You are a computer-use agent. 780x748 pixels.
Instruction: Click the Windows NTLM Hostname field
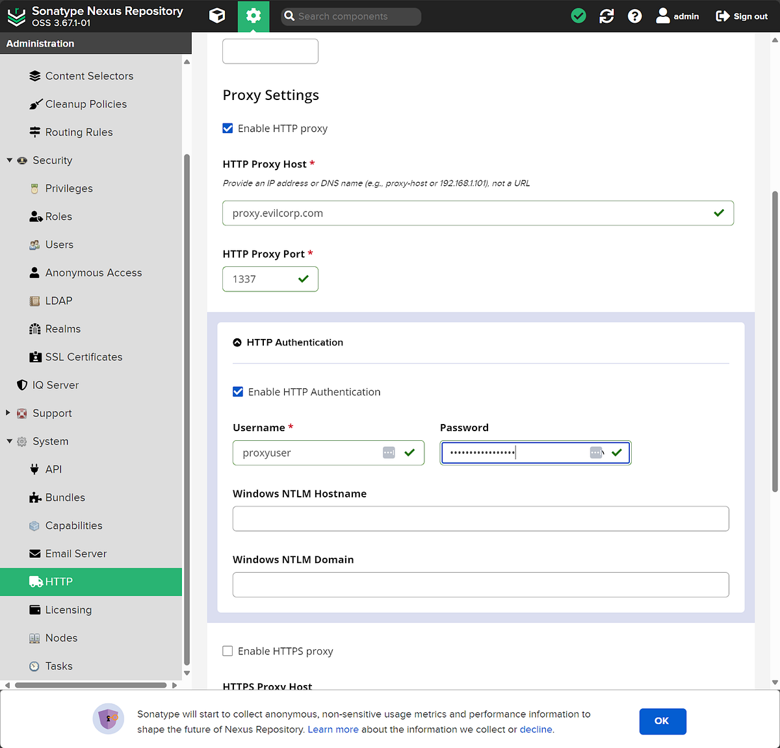tap(481, 519)
